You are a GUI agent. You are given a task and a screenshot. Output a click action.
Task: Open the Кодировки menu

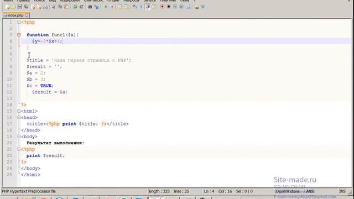coord(70,1)
